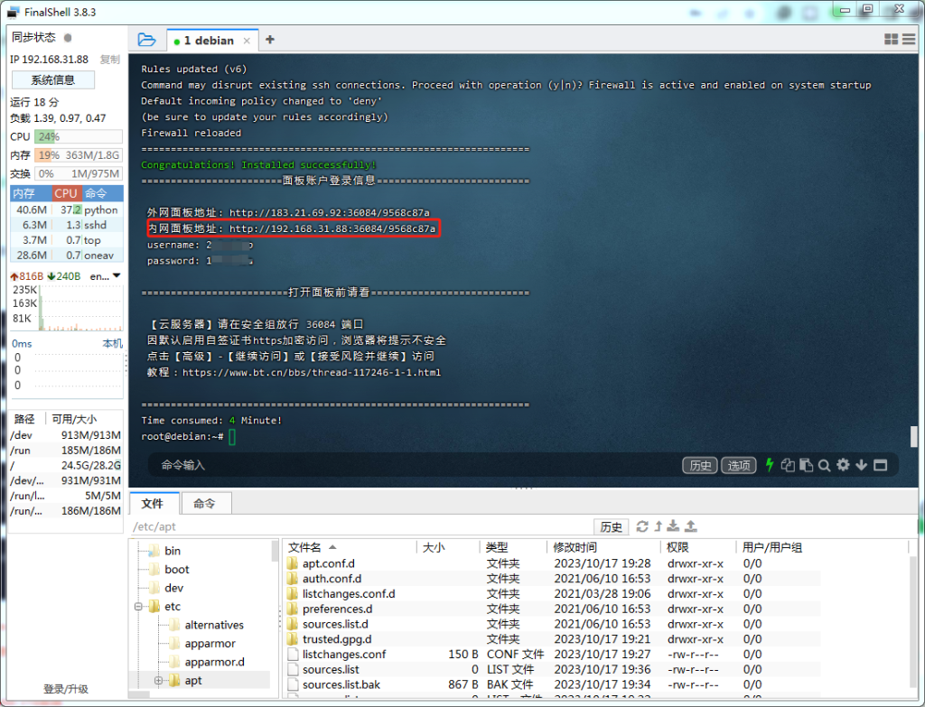Add a new session tab with plus
The width and height of the screenshot is (925, 707).
coord(270,40)
